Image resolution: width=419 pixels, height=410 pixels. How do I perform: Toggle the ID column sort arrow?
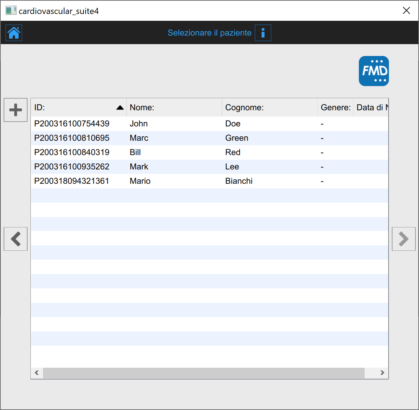120,108
